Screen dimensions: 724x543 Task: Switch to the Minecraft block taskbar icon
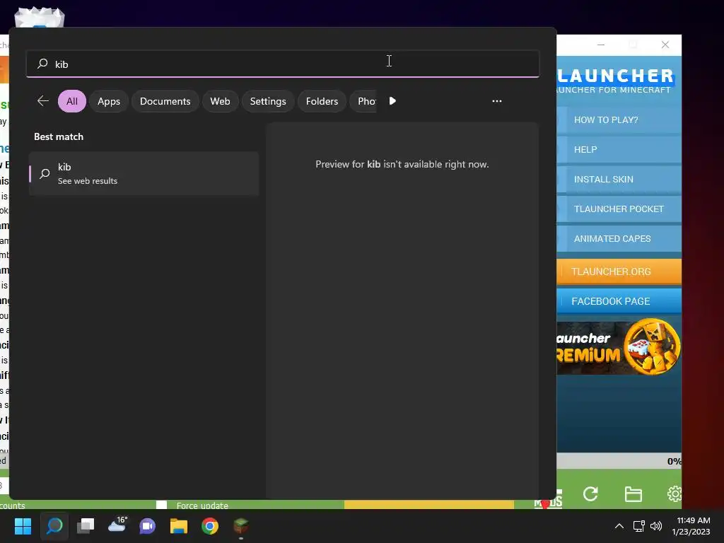pyautogui.click(x=241, y=526)
